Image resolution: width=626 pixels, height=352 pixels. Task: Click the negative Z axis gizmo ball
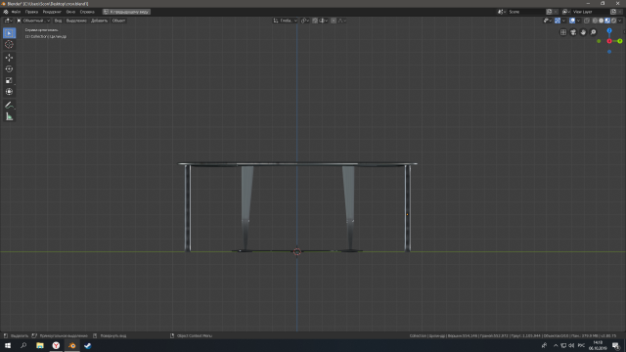click(609, 52)
